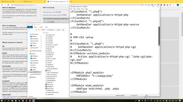Image resolution: width=183 pixels, height=102 pixels.
Task: Open 3D Objects under This PC
Action: (35, 56)
